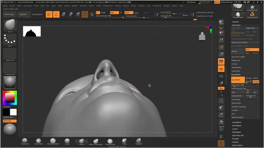Expand the Deformation section
Screen dimensions: 264x148
[x=238, y=145]
